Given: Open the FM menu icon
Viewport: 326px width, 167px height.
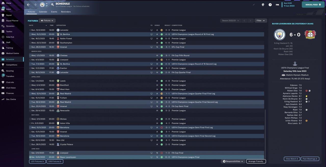Looking at the screenshot, I should 277,5.
